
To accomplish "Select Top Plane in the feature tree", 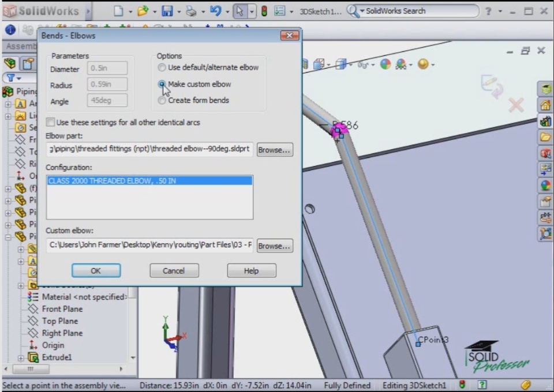I will tap(60, 321).
